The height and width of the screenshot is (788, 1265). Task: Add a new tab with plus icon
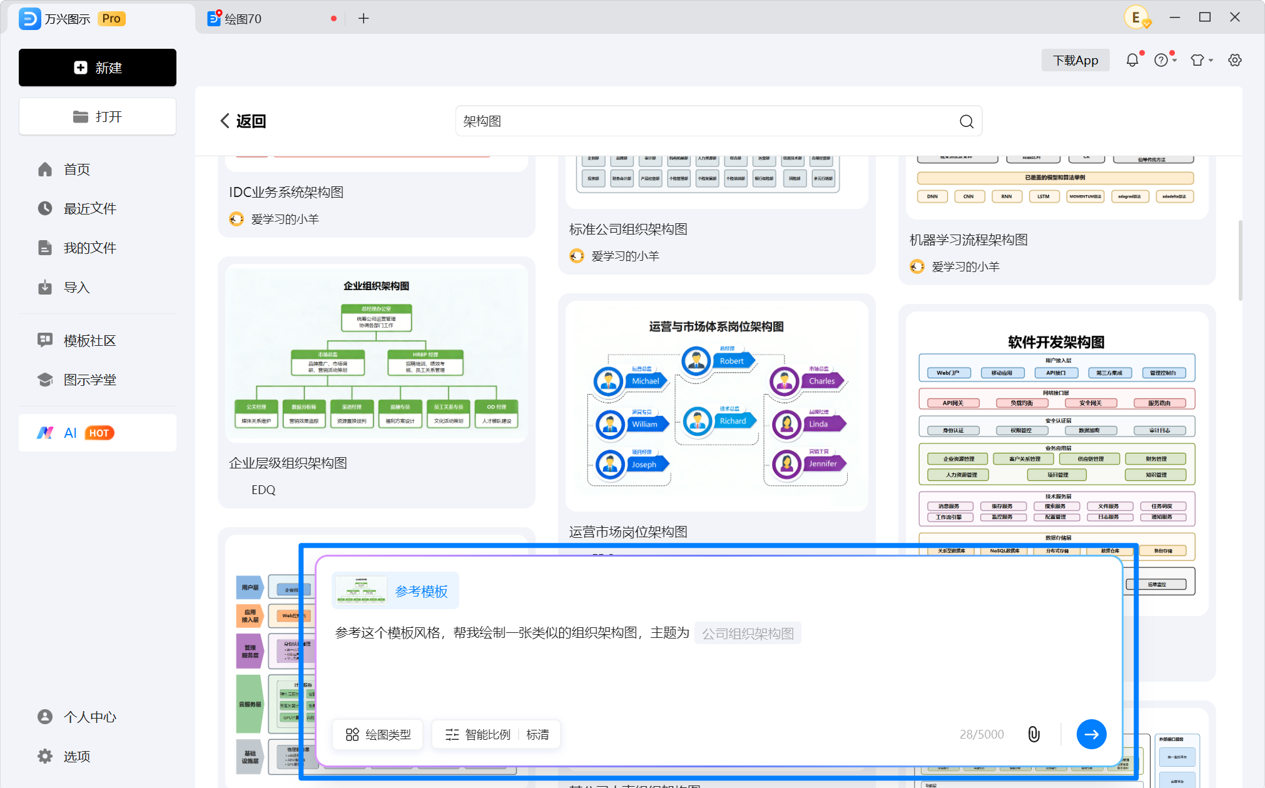click(363, 19)
